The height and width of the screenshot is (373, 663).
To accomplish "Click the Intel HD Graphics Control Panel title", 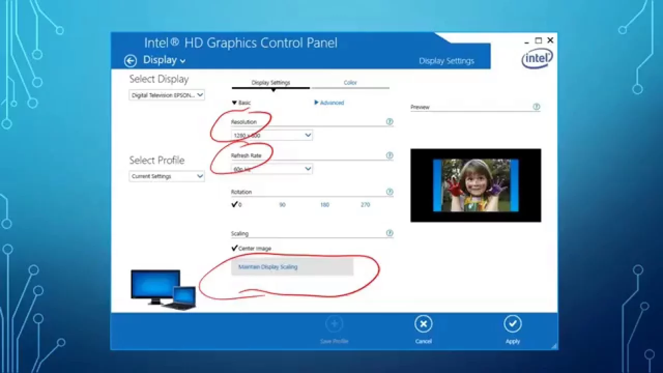I will pos(240,42).
